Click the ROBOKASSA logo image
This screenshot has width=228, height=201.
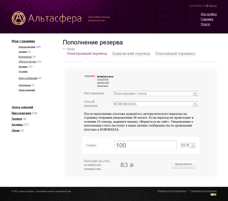pos(90,76)
